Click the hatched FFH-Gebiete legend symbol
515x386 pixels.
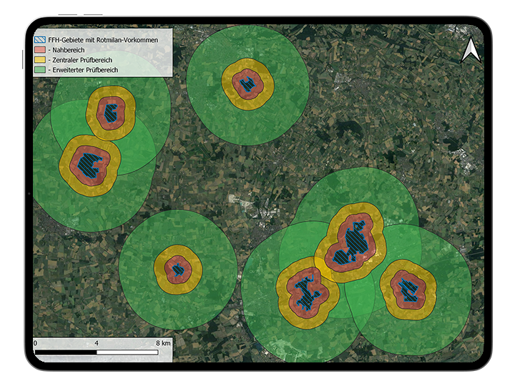[40, 41]
